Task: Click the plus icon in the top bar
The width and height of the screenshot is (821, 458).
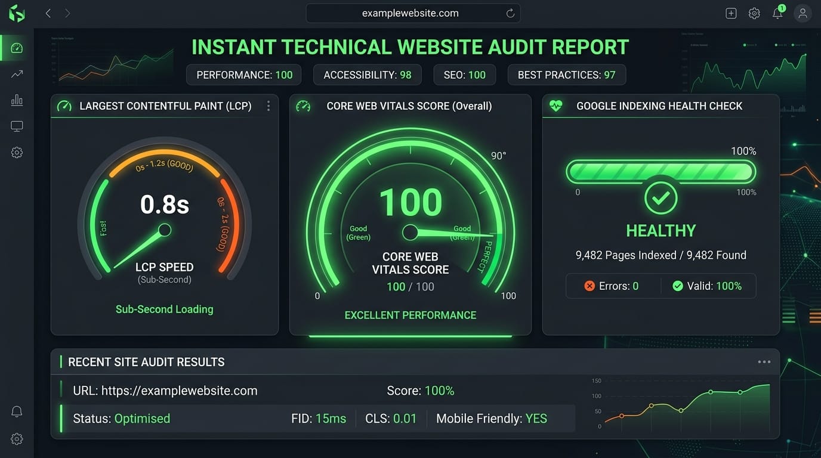Action: pos(731,14)
